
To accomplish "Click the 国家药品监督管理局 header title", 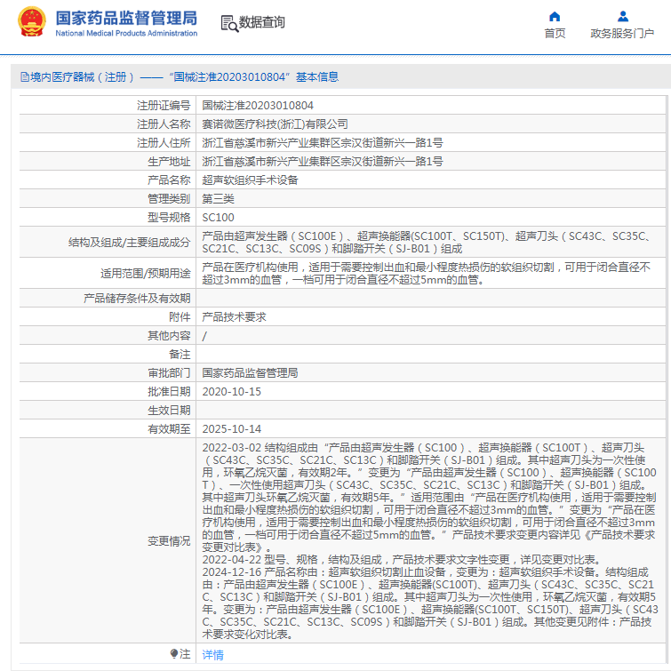I will click(126, 18).
